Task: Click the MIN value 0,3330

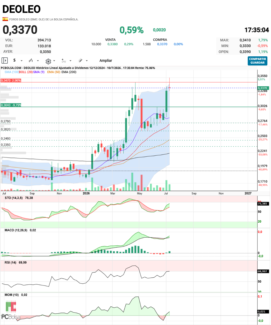Action: [245, 46]
